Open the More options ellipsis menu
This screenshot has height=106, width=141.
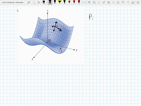click(x=113, y=2)
